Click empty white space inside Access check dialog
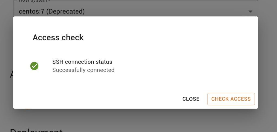Viewport: 277px width, 132px height. 177,53
